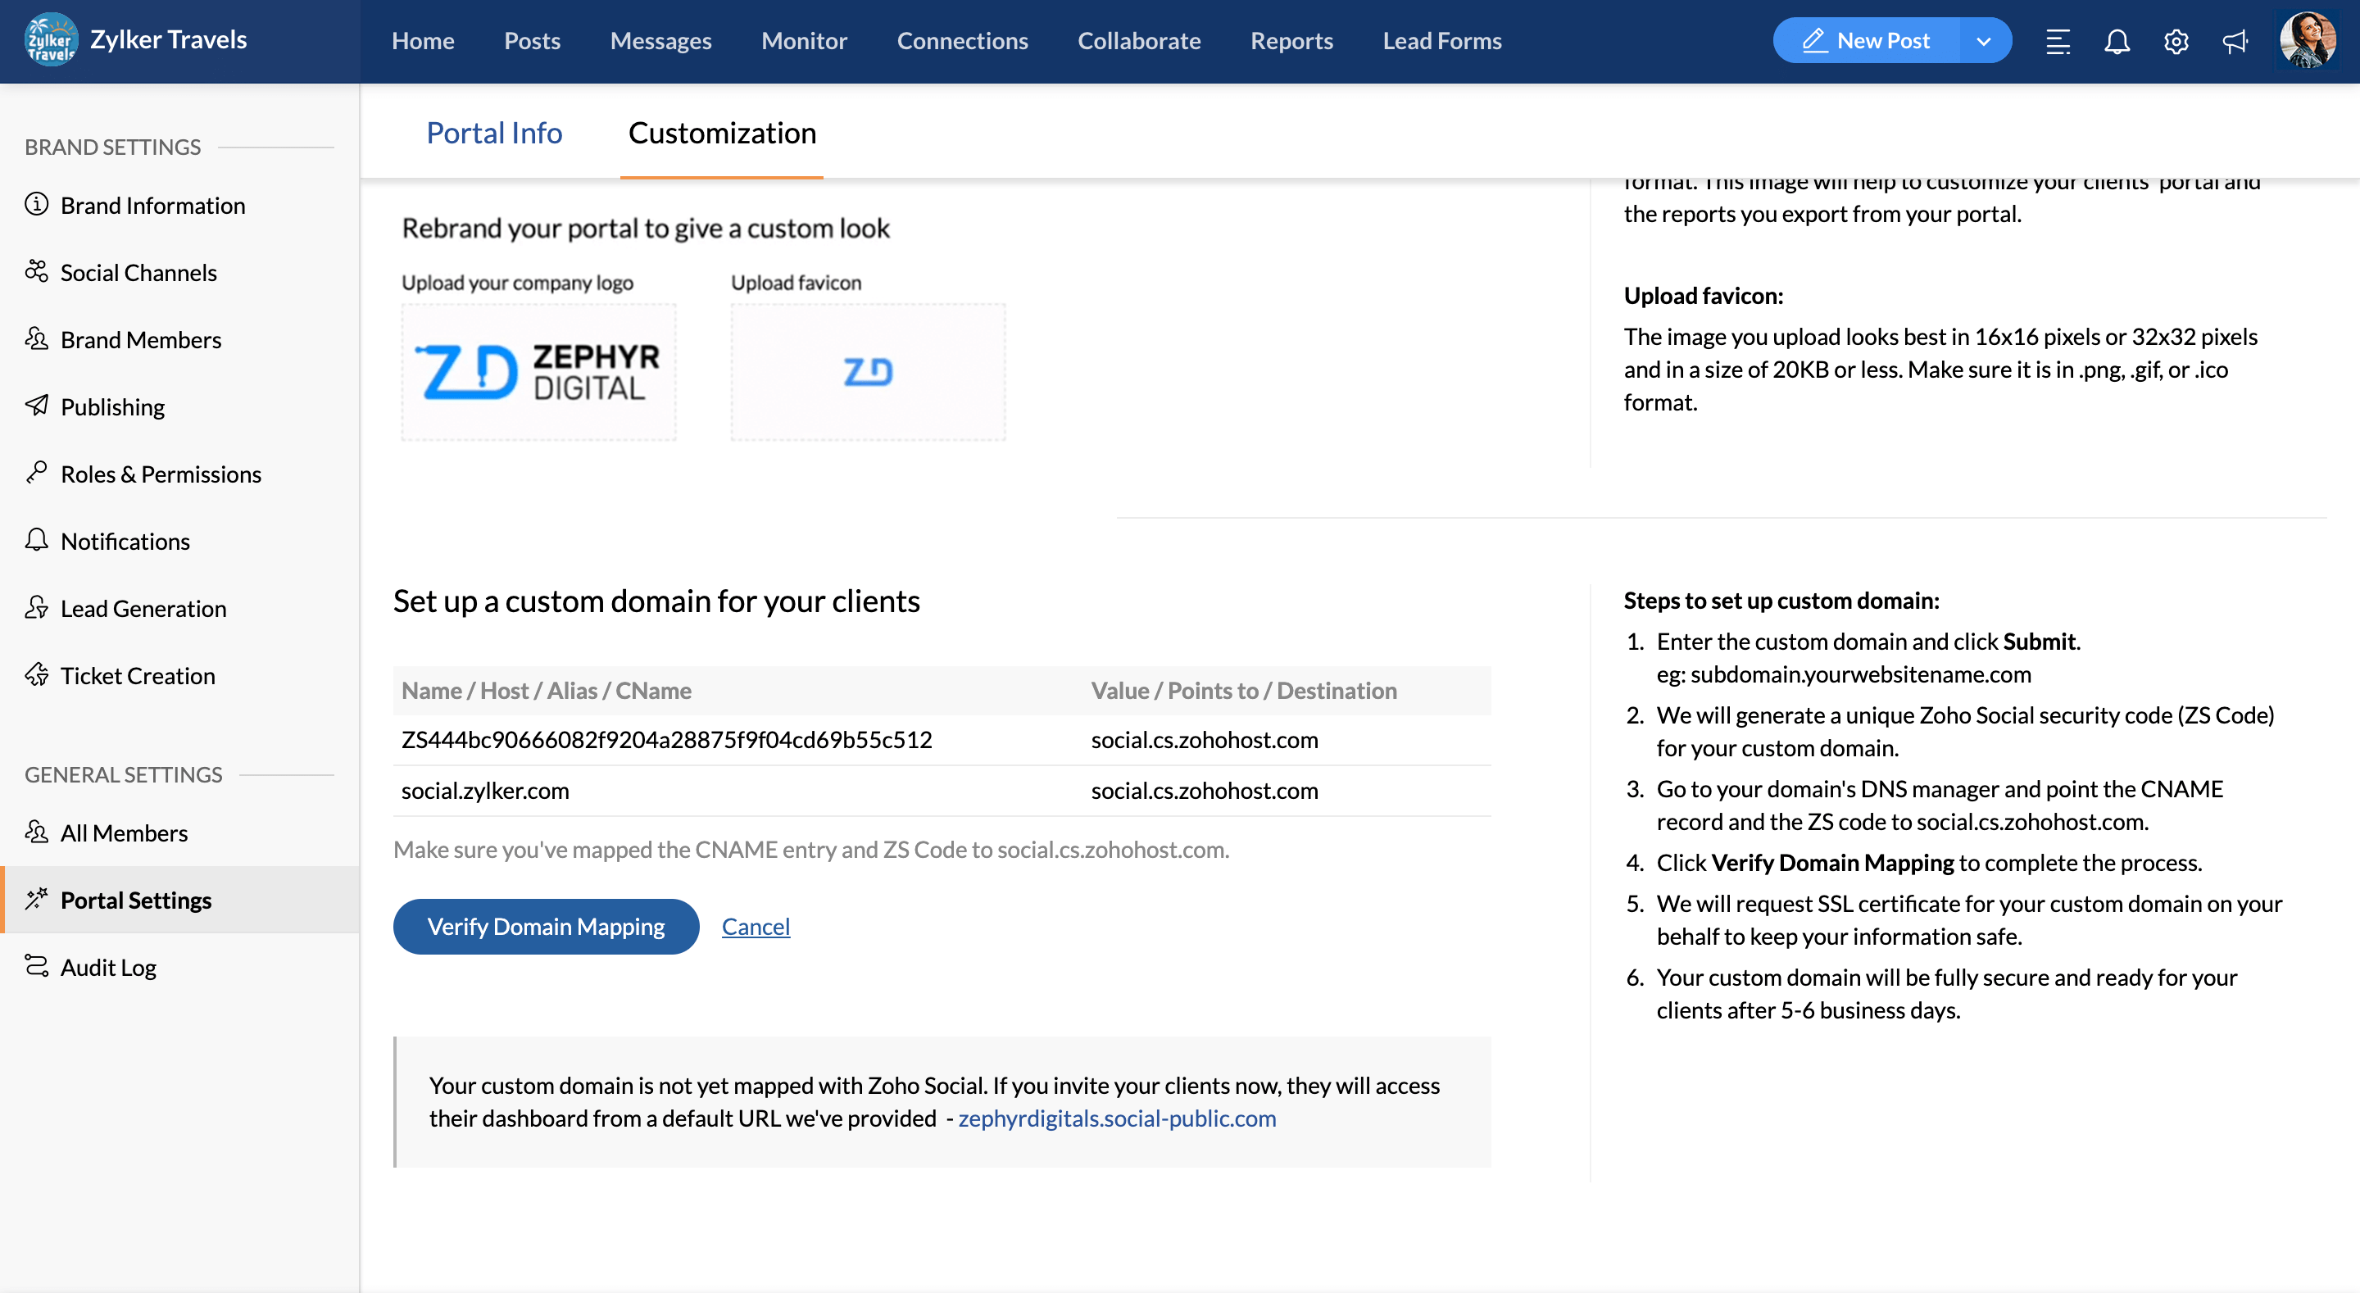Viewport: 2360px width, 1293px height.
Task: Click the uploaded company logo thumbnail
Action: point(538,372)
